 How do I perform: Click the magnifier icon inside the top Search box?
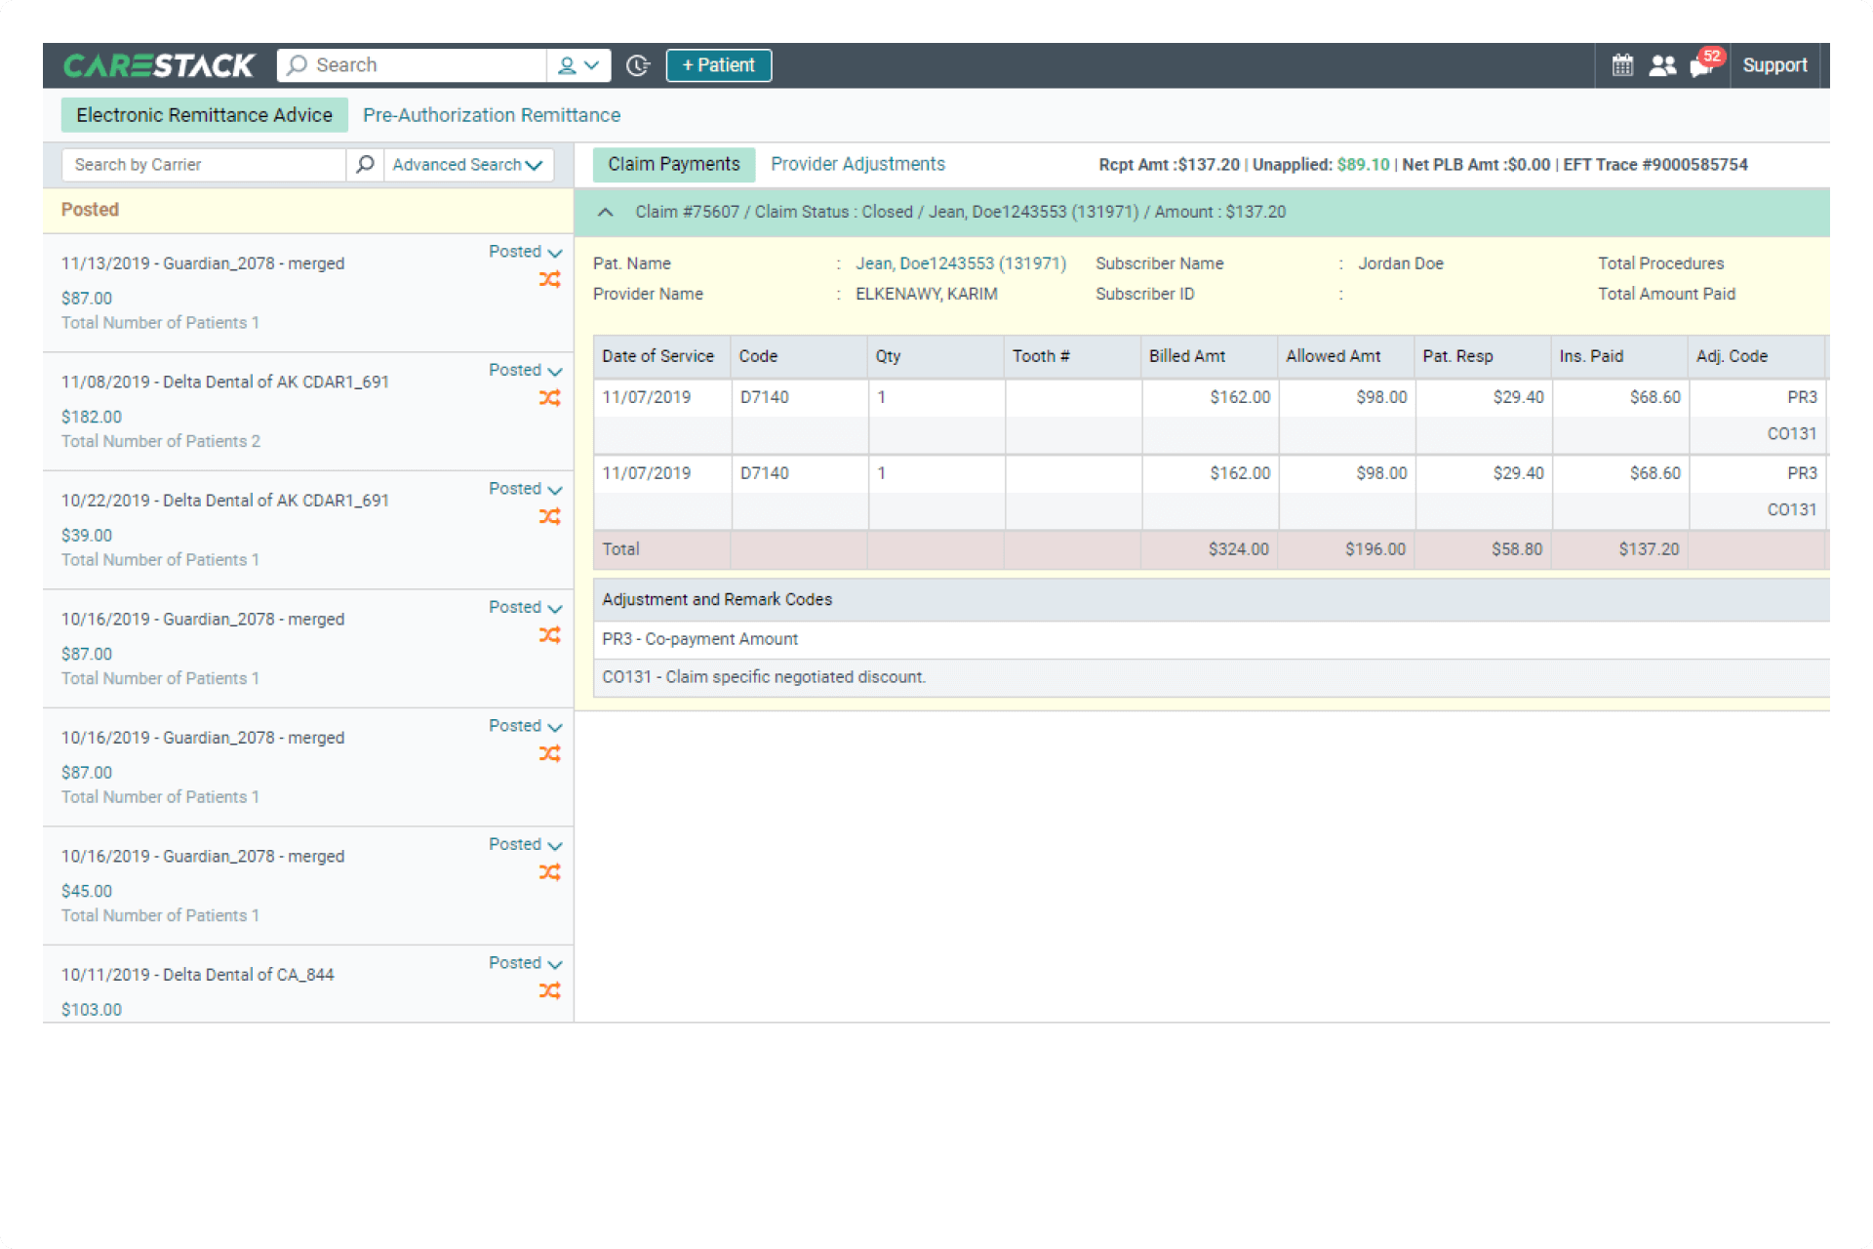click(298, 64)
